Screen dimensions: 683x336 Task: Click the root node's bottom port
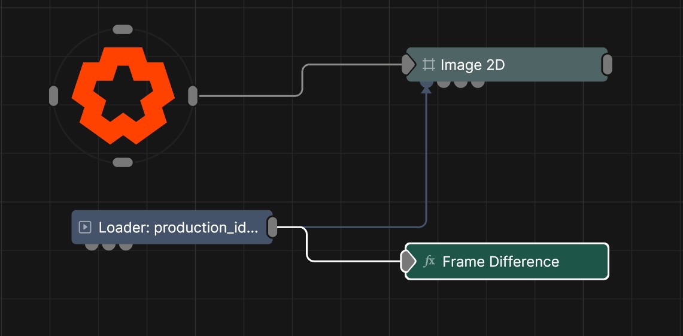(x=123, y=162)
